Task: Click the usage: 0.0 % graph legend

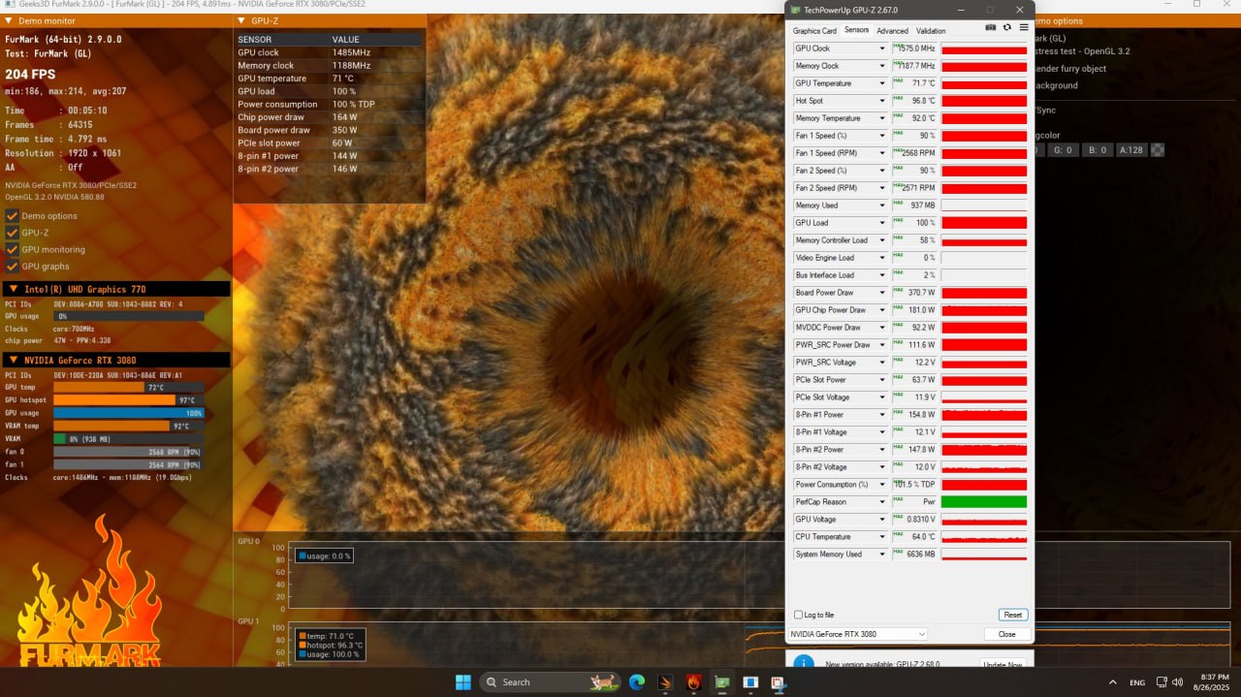Action: pyautogui.click(x=324, y=555)
